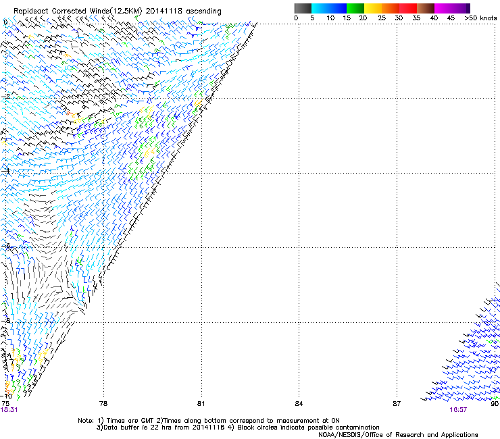Click the '81' longitude axis label

[201, 404]
